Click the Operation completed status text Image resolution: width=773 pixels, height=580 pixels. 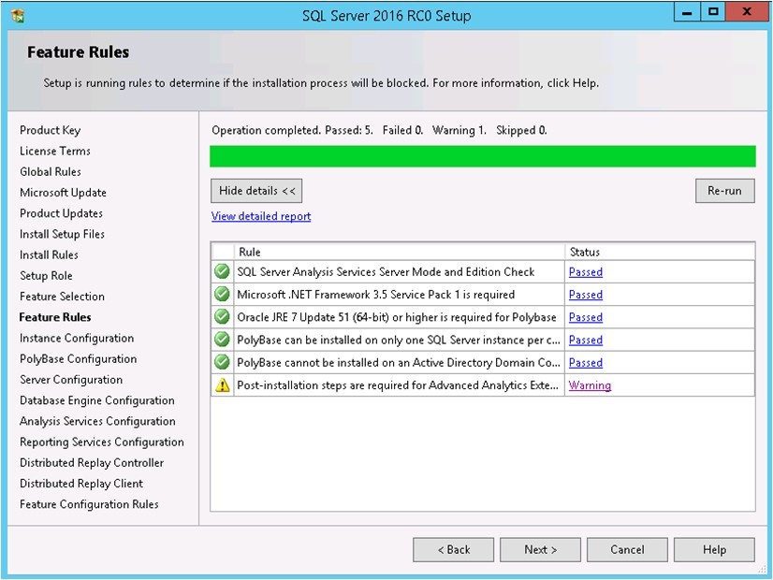click(379, 130)
